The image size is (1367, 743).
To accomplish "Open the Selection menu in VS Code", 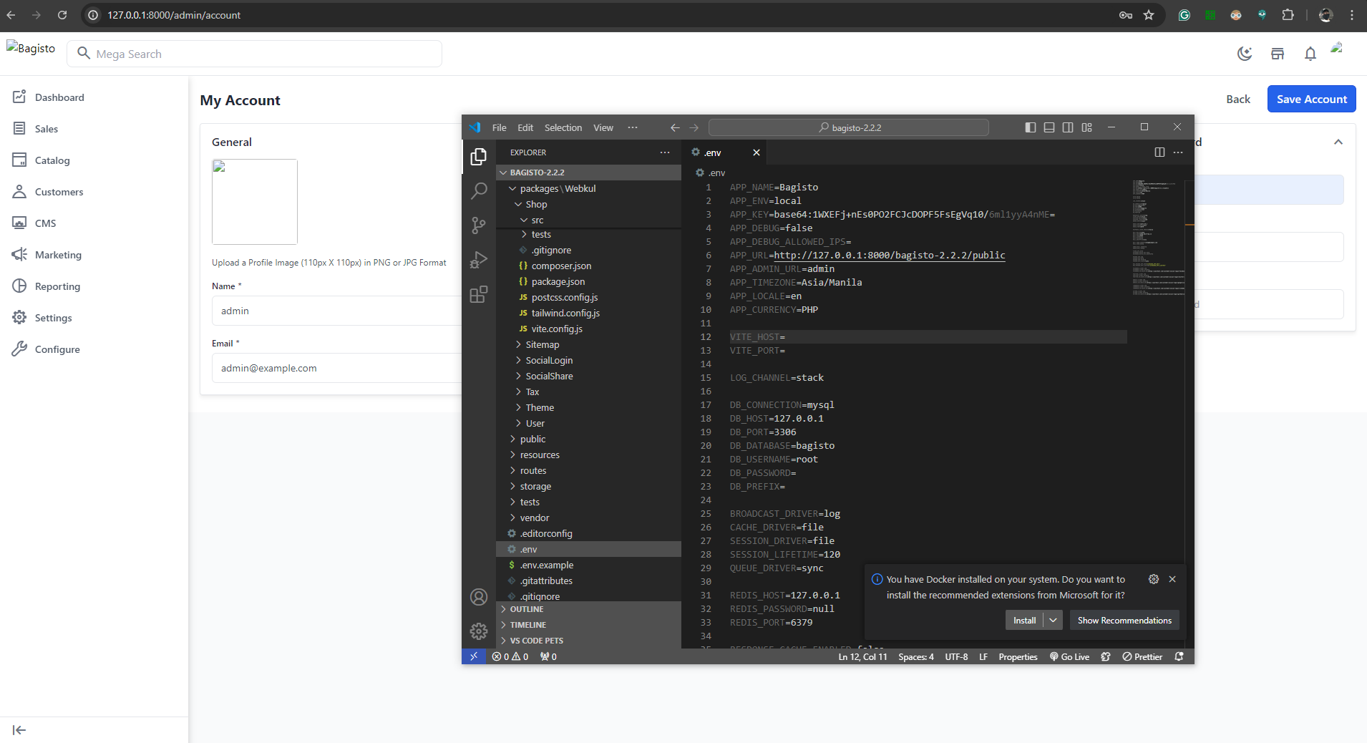I will pyautogui.click(x=563, y=127).
